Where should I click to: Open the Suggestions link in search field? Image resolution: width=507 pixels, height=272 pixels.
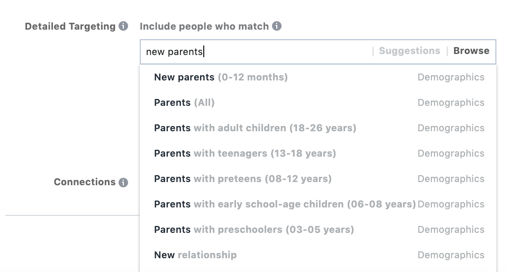409,51
